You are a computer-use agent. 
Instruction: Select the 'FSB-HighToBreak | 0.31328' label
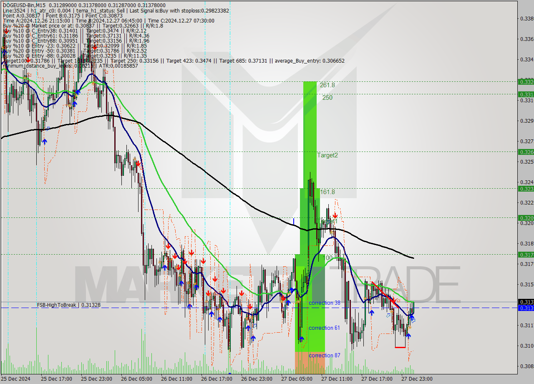pyautogui.click(x=68, y=305)
